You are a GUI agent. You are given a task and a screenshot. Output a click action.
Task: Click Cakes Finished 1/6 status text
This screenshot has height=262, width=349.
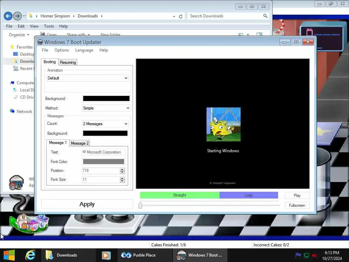click(168, 245)
